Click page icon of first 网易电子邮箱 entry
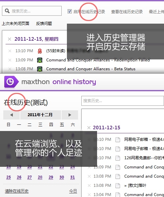Screen dimensions: 164x197 pyautogui.click(x=118, y=140)
